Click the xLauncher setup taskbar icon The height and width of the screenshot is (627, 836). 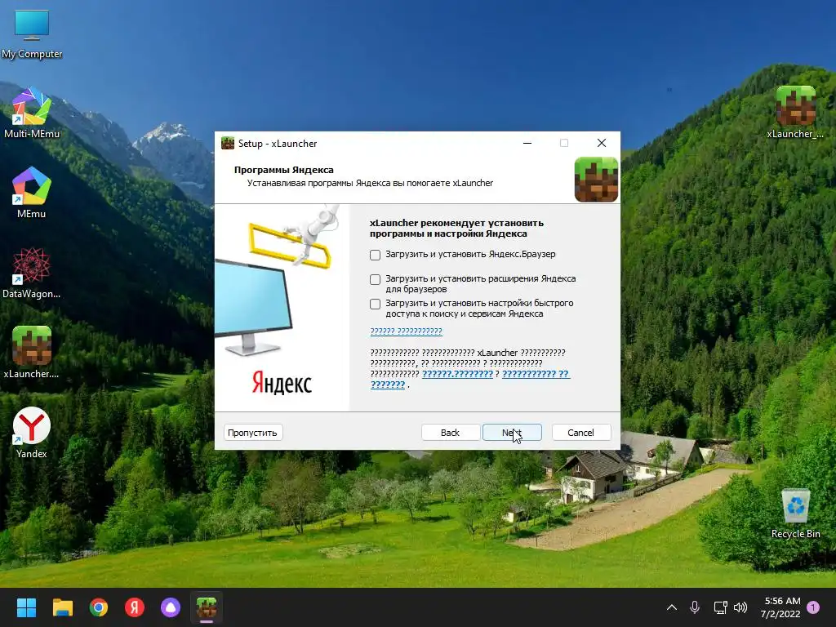(207, 607)
